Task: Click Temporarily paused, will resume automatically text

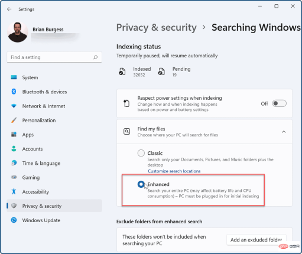Action: [x=167, y=56]
